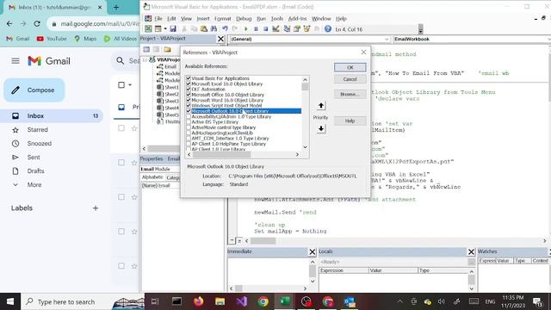551x310 pixels.
Task: Click the Undo arrow in the VBA toolbar
Action: (225, 28)
